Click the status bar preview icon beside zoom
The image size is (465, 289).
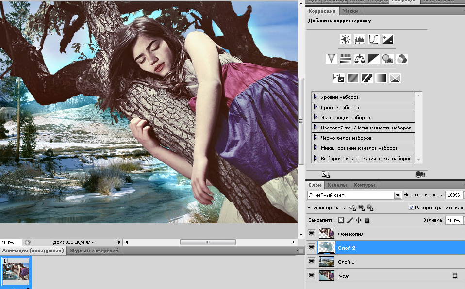coord(28,242)
